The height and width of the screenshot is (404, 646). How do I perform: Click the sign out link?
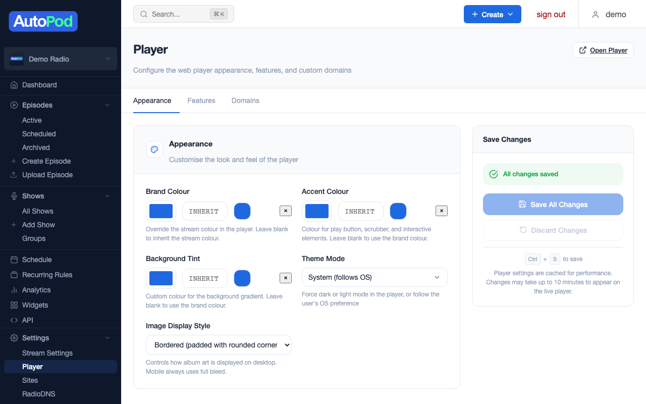[x=551, y=14]
